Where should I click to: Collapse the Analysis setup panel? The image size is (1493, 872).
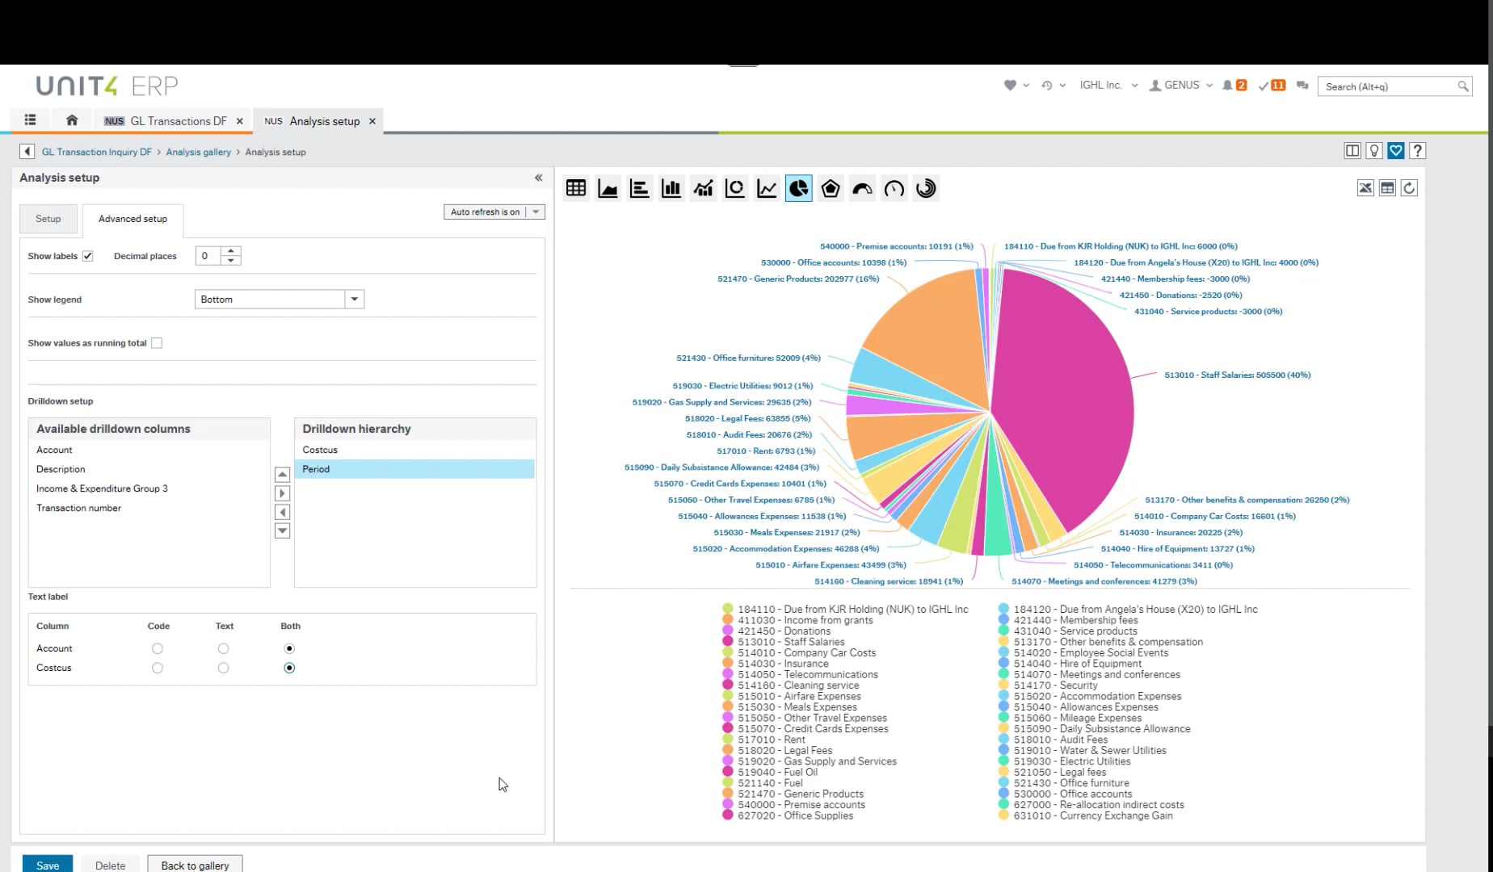pos(539,178)
